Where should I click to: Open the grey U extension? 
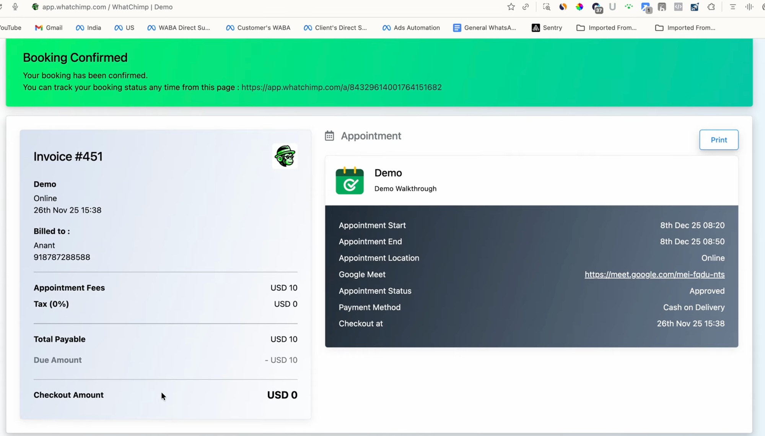[612, 7]
